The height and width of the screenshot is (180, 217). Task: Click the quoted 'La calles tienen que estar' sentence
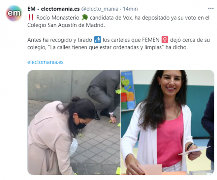106,48
